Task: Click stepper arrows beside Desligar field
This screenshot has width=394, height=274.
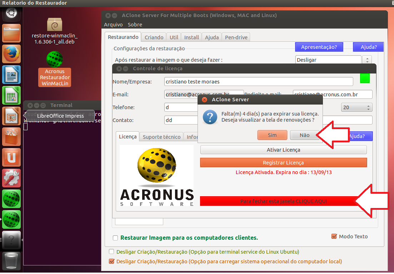Action: [367, 60]
